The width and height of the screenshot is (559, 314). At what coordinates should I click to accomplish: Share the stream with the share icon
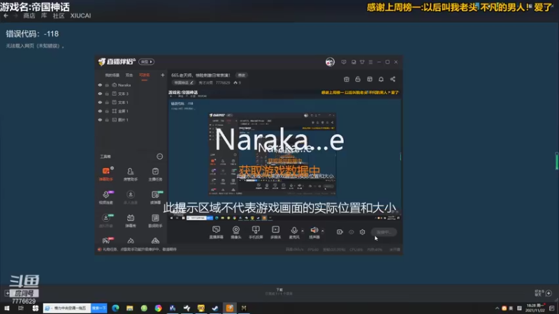coord(393,79)
